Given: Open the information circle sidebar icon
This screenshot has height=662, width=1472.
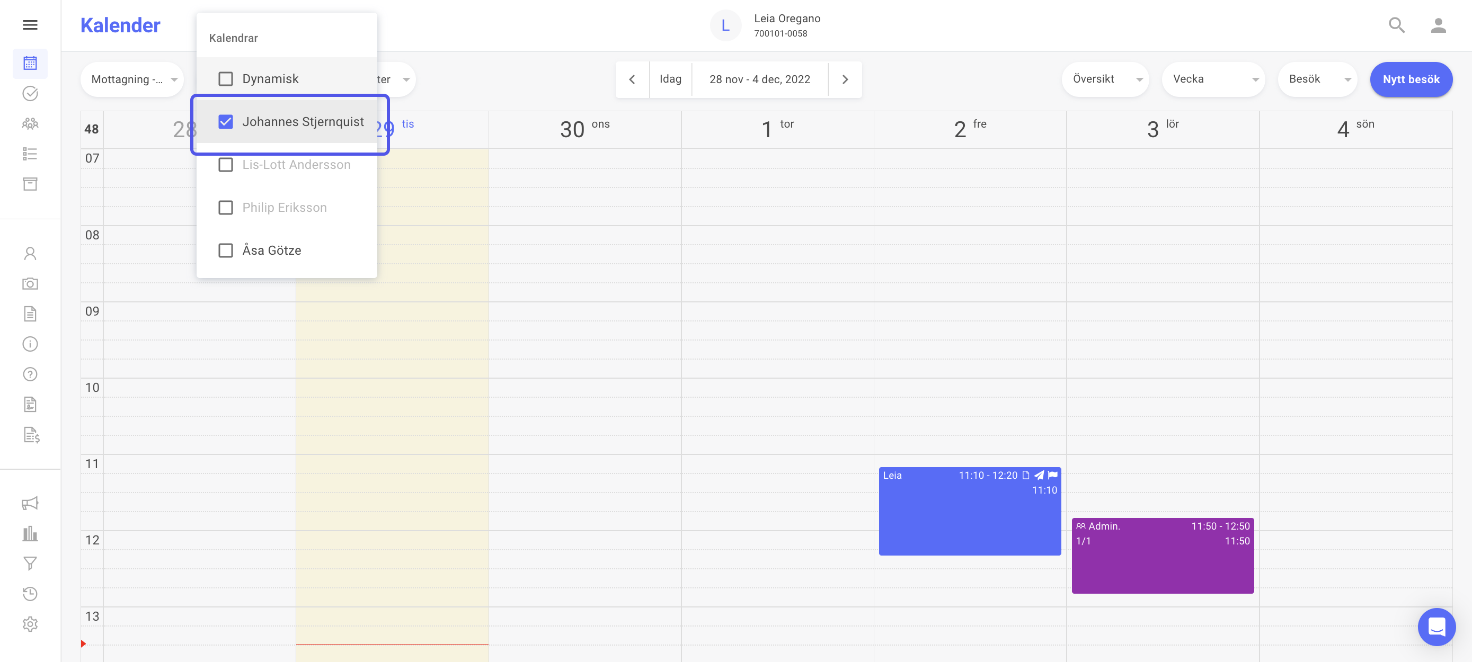Looking at the screenshot, I should (30, 344).
